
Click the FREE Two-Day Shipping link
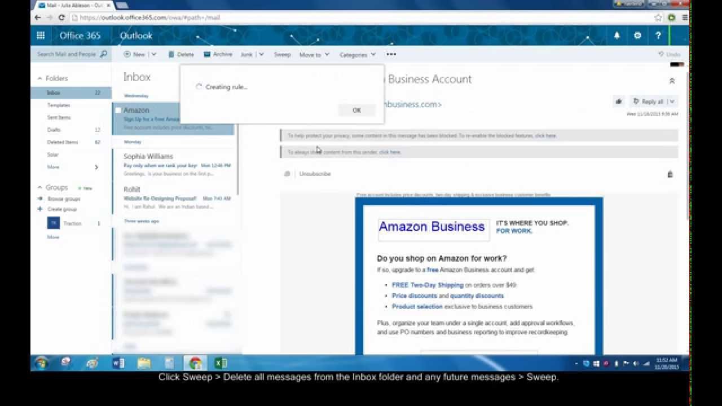pyautogui.click(x=428, y=285)
